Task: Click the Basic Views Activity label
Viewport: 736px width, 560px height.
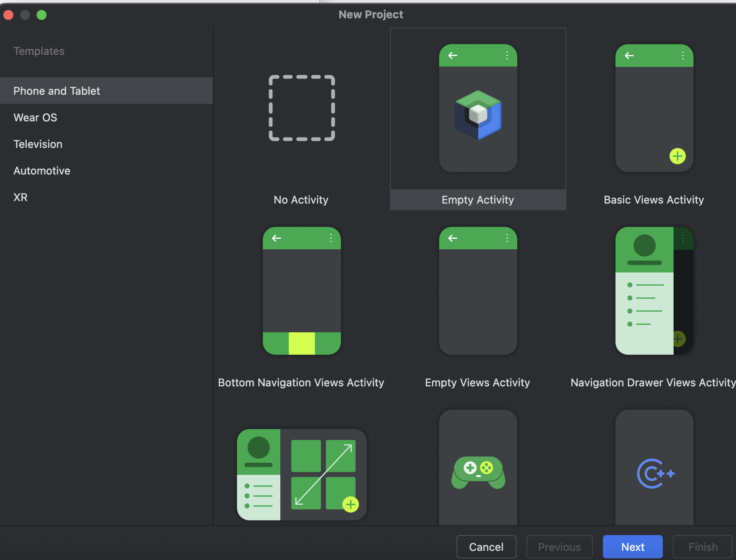Action: (654, 200)
